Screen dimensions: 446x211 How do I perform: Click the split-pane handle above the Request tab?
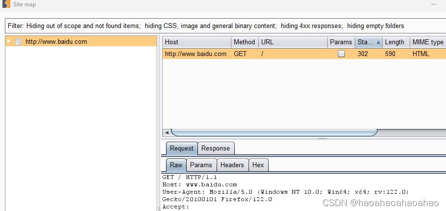pos(322,139)
